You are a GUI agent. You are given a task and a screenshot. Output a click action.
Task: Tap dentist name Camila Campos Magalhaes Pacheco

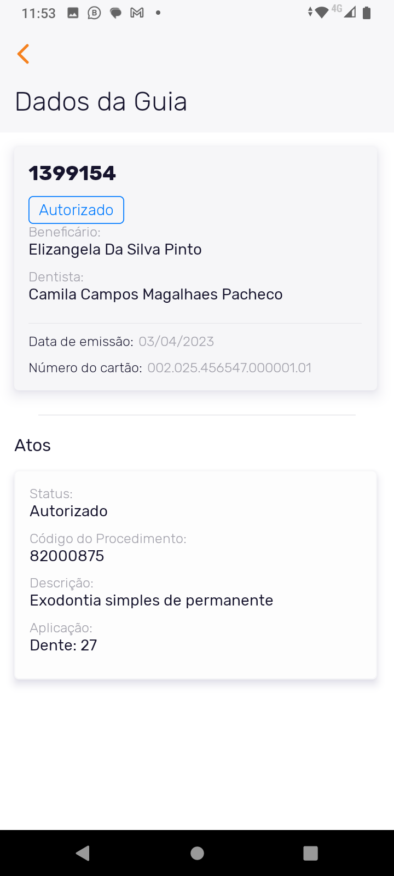pyautogui.click(x=155, y=295)
